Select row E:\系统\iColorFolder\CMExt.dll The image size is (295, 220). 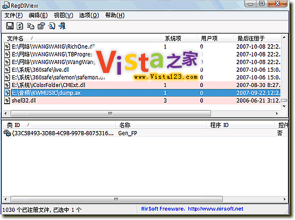pyautogui.click(x=142, y=85)
